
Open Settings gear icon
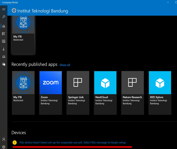[x=3, y=147]
